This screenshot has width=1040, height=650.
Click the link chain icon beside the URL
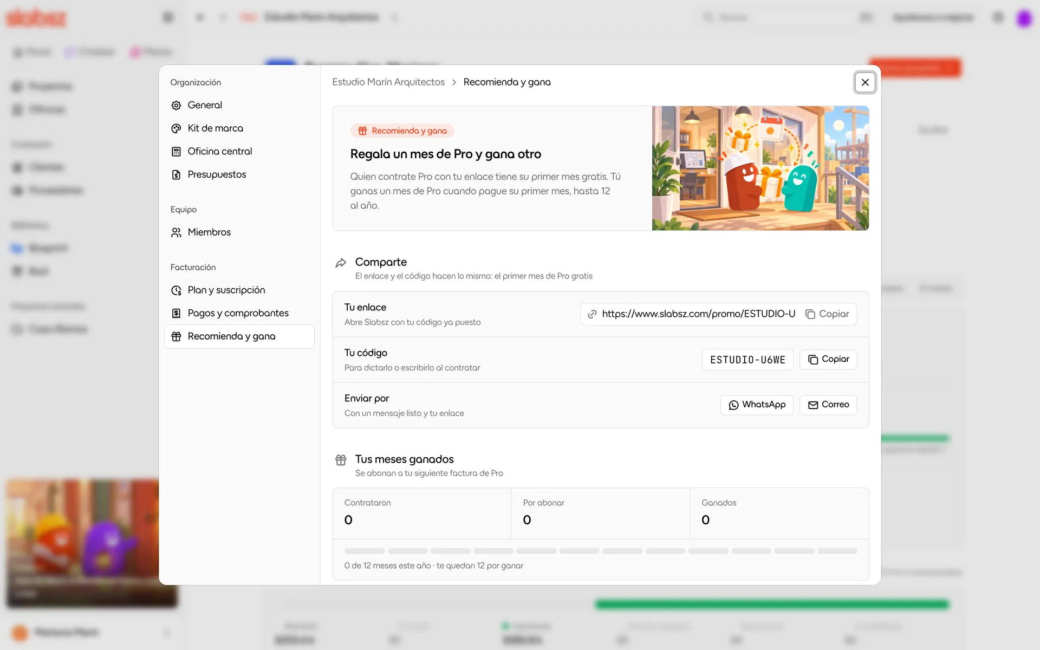[592, 314]
